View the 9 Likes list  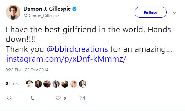coord(12,84)
